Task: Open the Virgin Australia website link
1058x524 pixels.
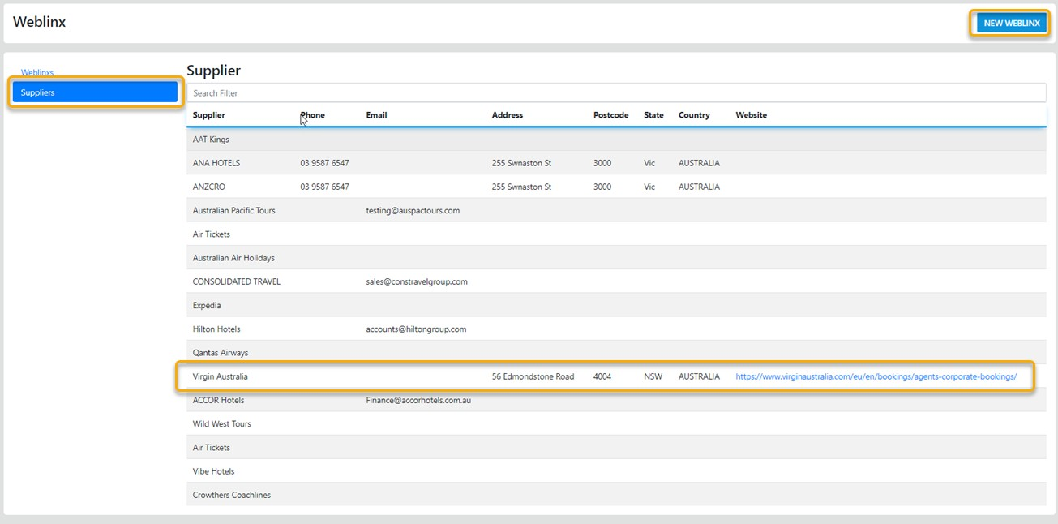Action: [x=876, y=376]
